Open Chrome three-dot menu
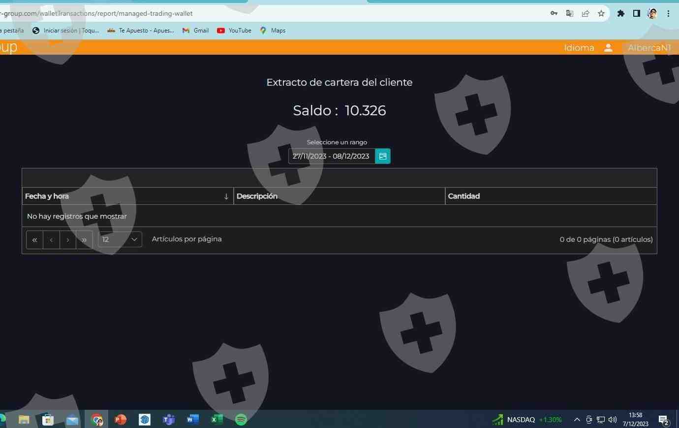679x428 pixels. pos(668,14)
